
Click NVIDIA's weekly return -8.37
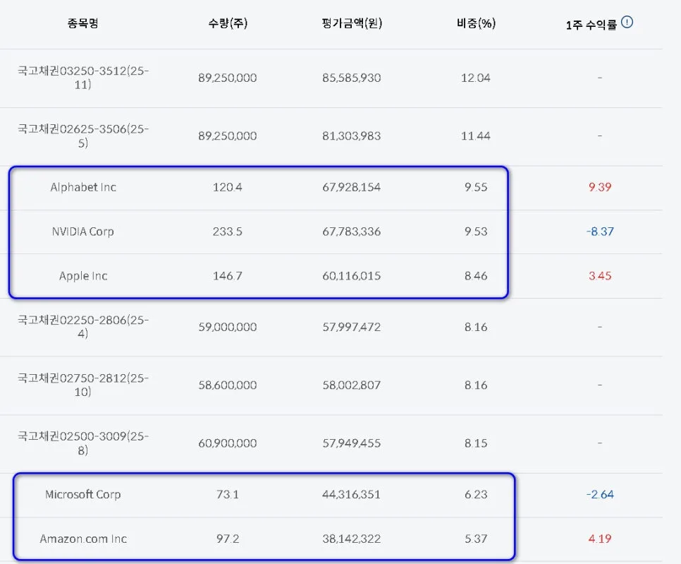pos(600,232)
